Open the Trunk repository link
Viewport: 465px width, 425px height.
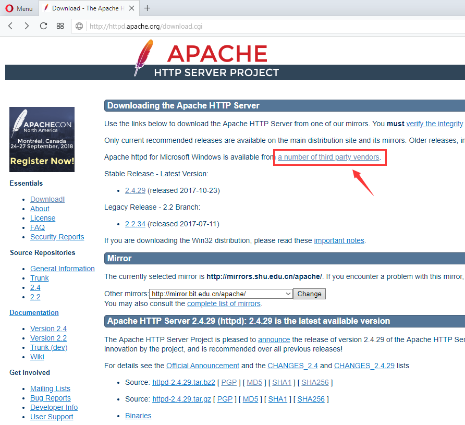click(40, 278)
